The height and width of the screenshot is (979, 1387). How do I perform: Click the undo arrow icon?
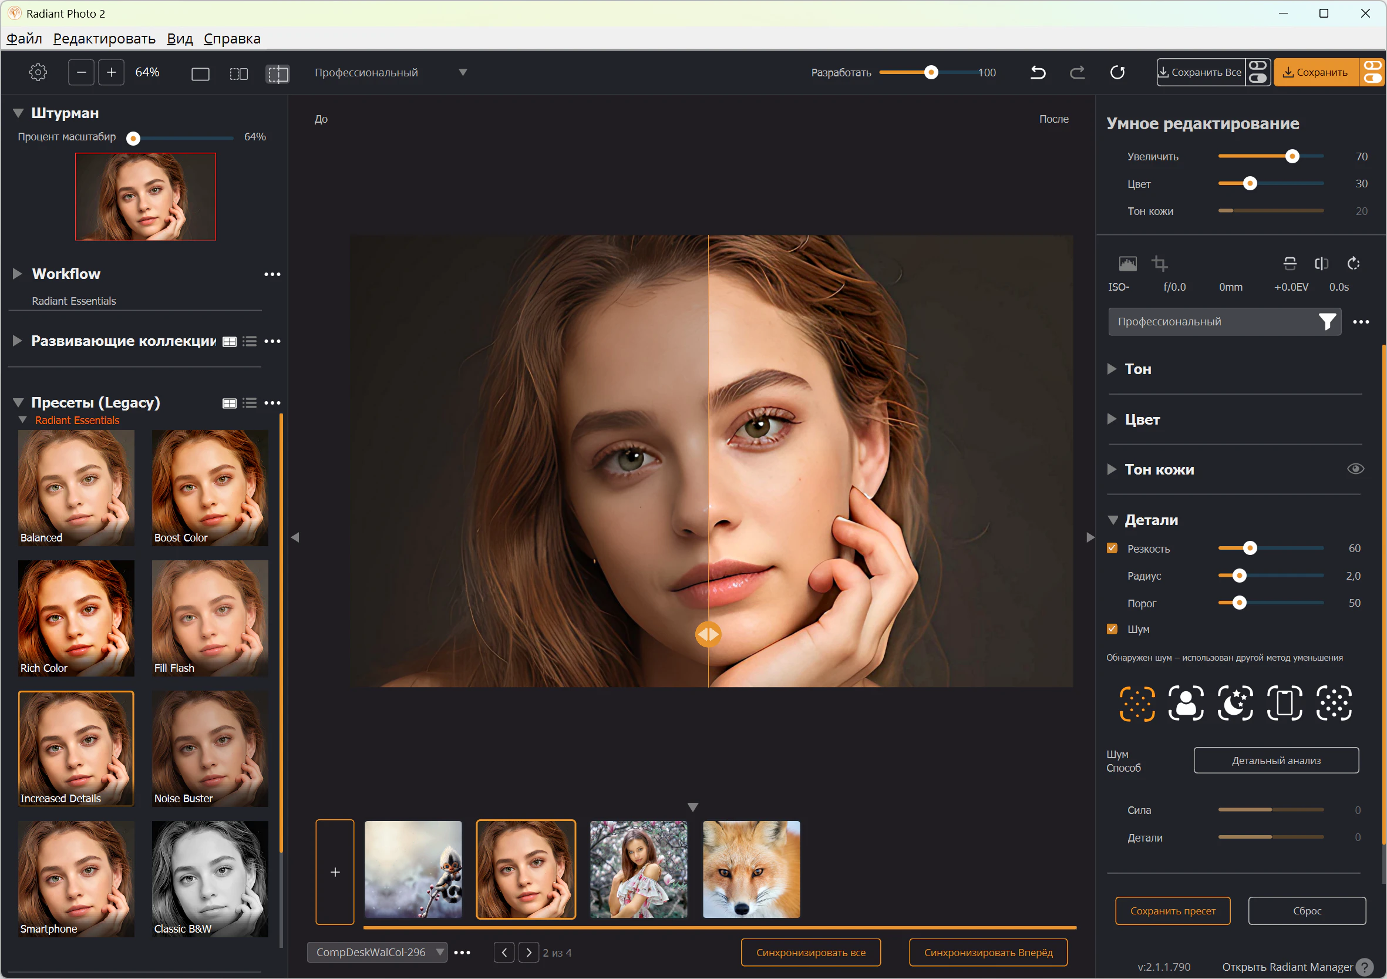1038,72
